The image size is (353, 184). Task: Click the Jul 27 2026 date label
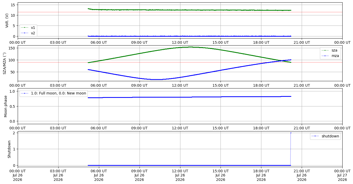tap(342, 177)
